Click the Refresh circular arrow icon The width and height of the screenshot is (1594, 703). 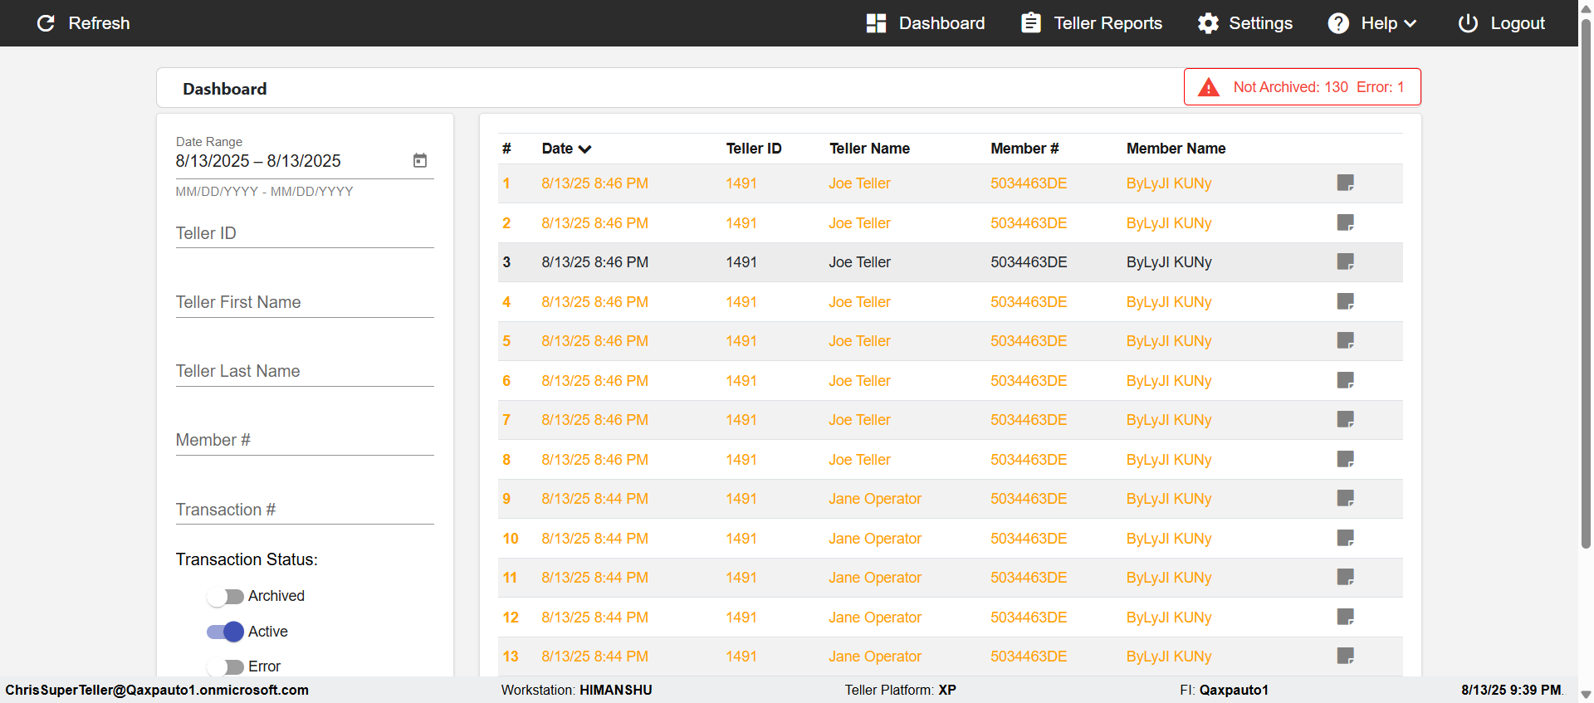(46, 23)
